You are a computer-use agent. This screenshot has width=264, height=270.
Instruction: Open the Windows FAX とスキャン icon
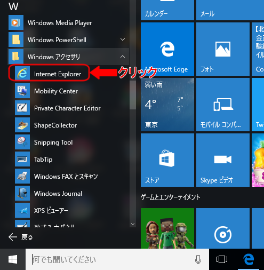click(x=22, y=176)
